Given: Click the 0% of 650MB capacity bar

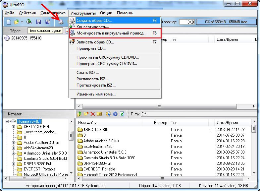Looking at the screenshot, I should [226, 22].
